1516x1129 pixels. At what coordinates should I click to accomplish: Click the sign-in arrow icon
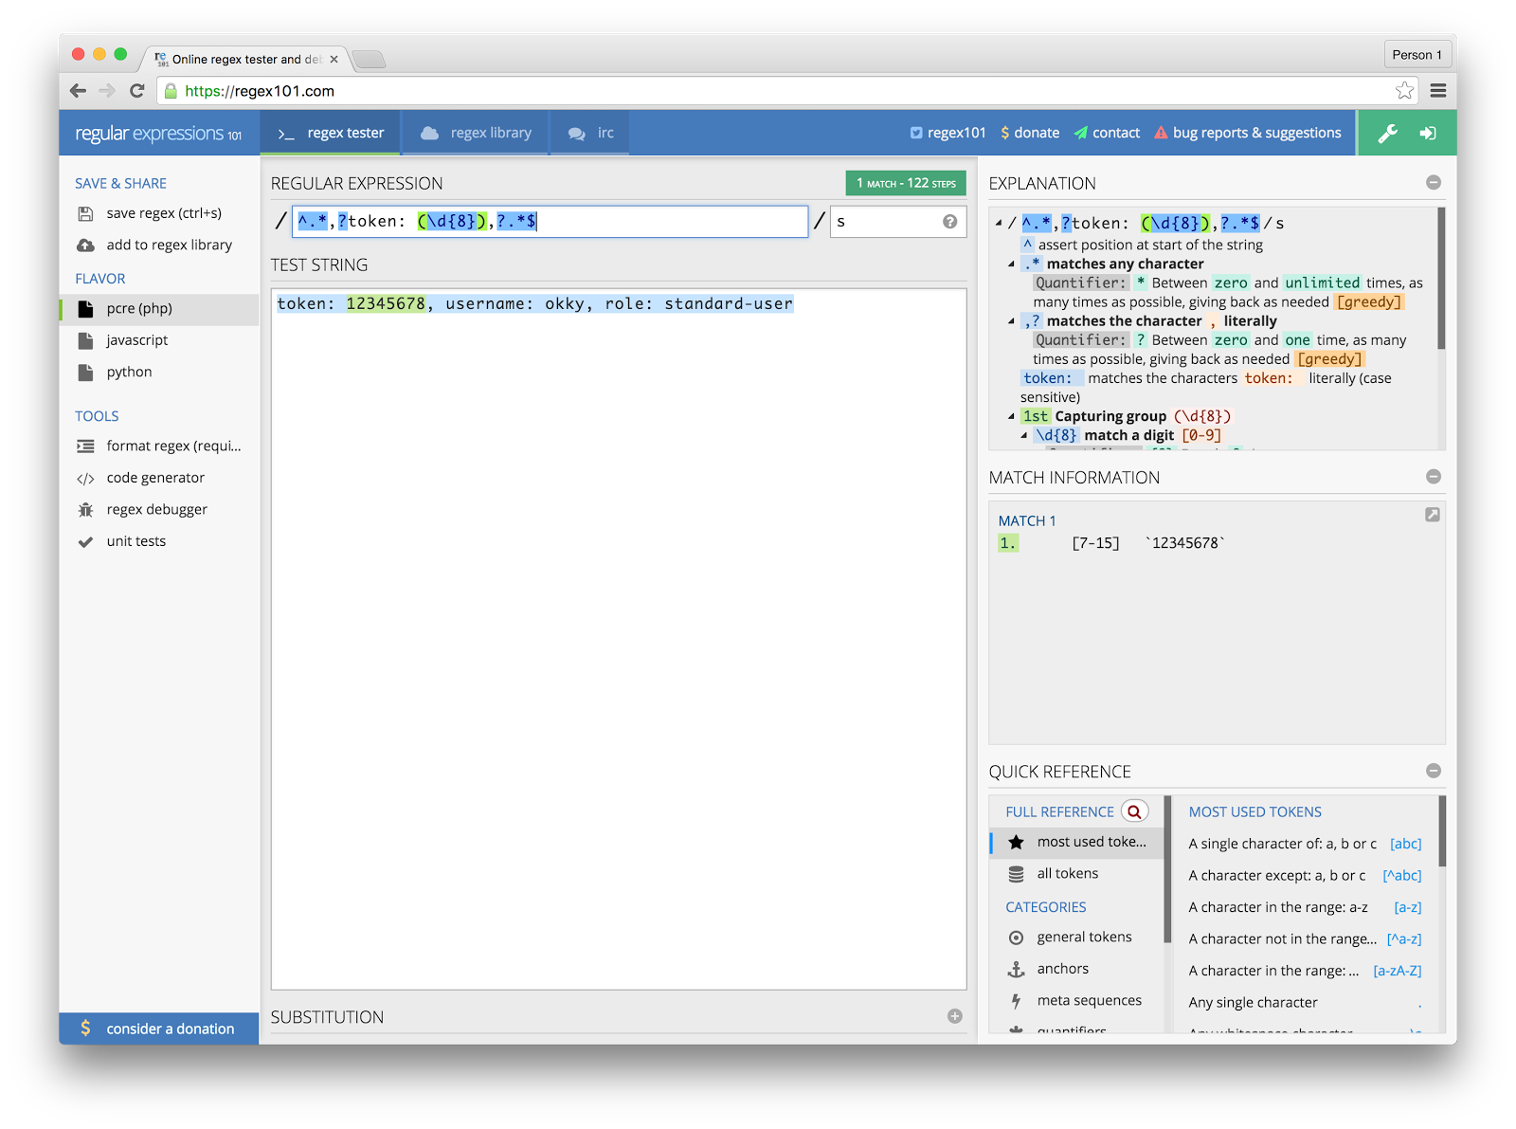(1428, 134)
